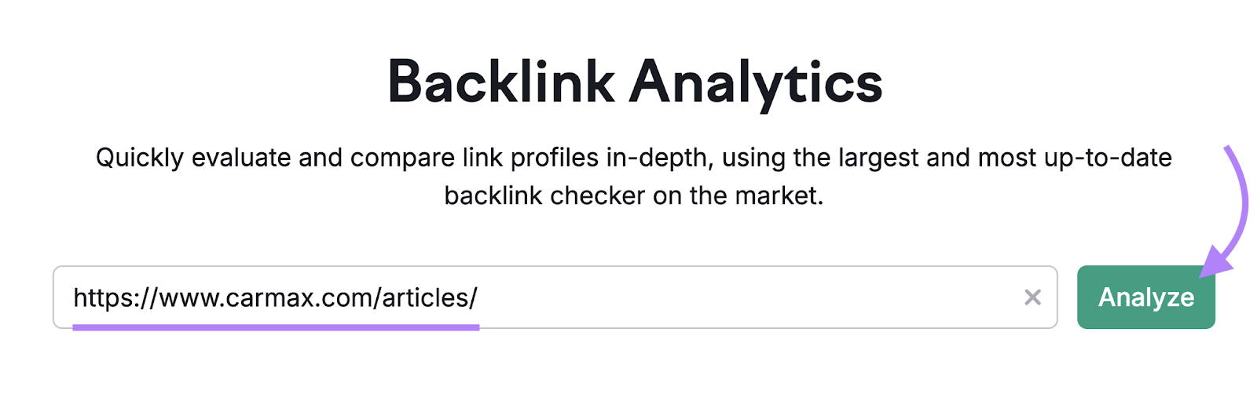Select the word "Backlink" in the title
The height and width of the screenshot is (394, 1257).
(501, 82)
